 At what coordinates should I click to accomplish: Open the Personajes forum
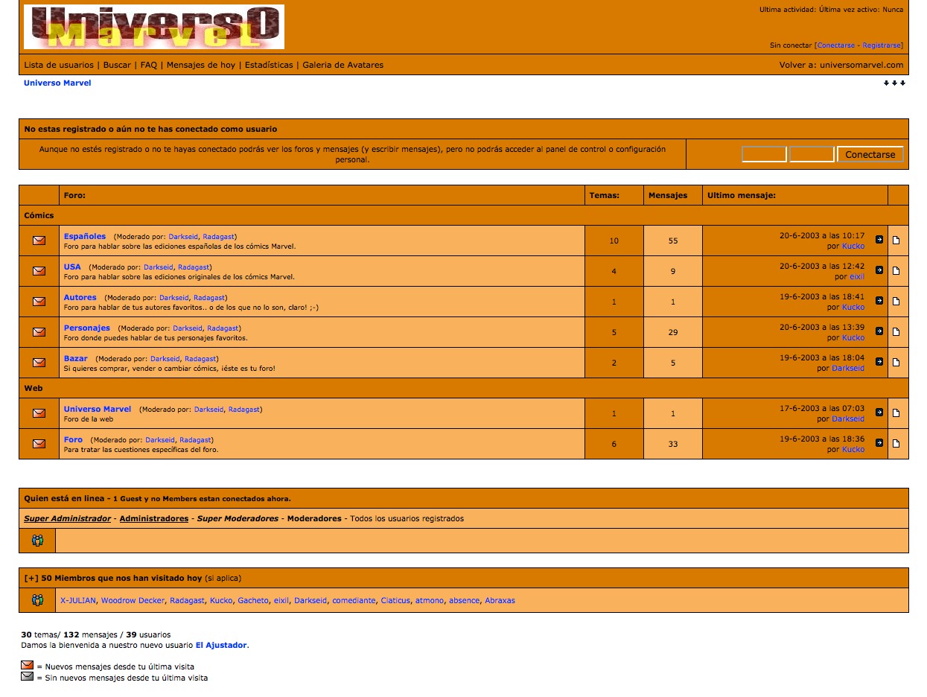click(86, 328)
